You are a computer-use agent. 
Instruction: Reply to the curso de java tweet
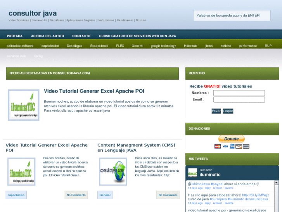click(208, 203)
